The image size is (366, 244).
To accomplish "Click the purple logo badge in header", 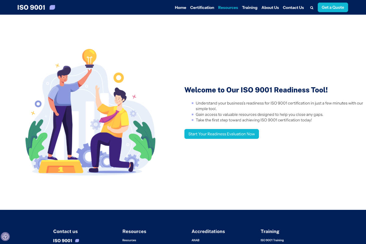I will click(x=52, y=7).
